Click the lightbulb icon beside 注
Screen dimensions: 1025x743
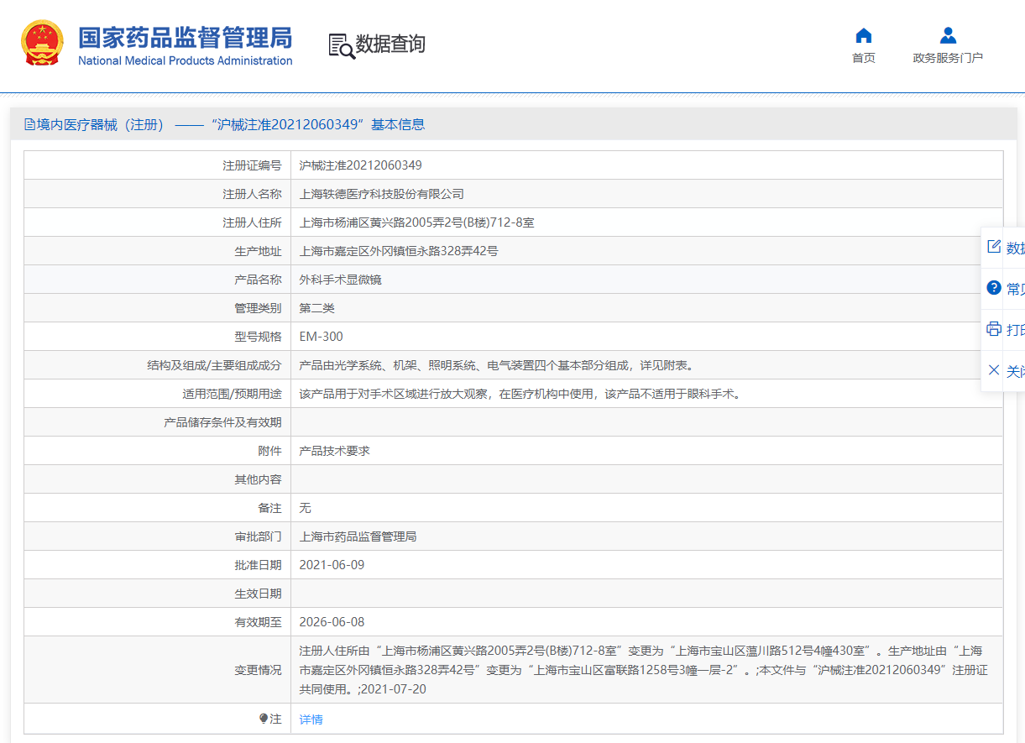(264, 719)
